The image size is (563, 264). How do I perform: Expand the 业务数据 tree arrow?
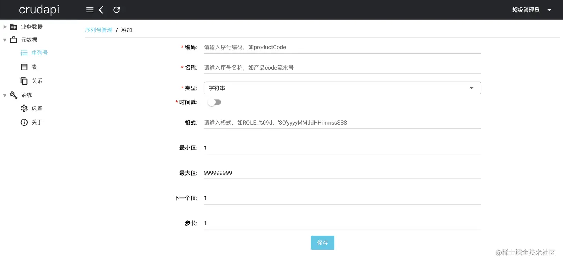pos(5,26)
